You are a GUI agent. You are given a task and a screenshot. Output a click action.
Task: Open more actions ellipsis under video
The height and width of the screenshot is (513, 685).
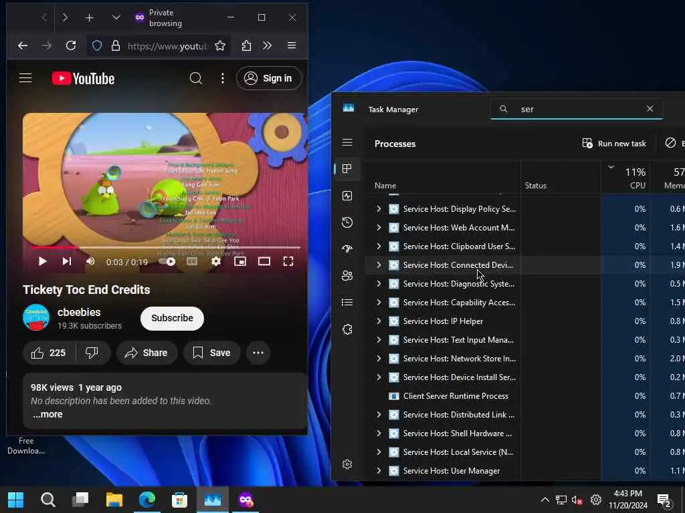[x=258, y=353]
